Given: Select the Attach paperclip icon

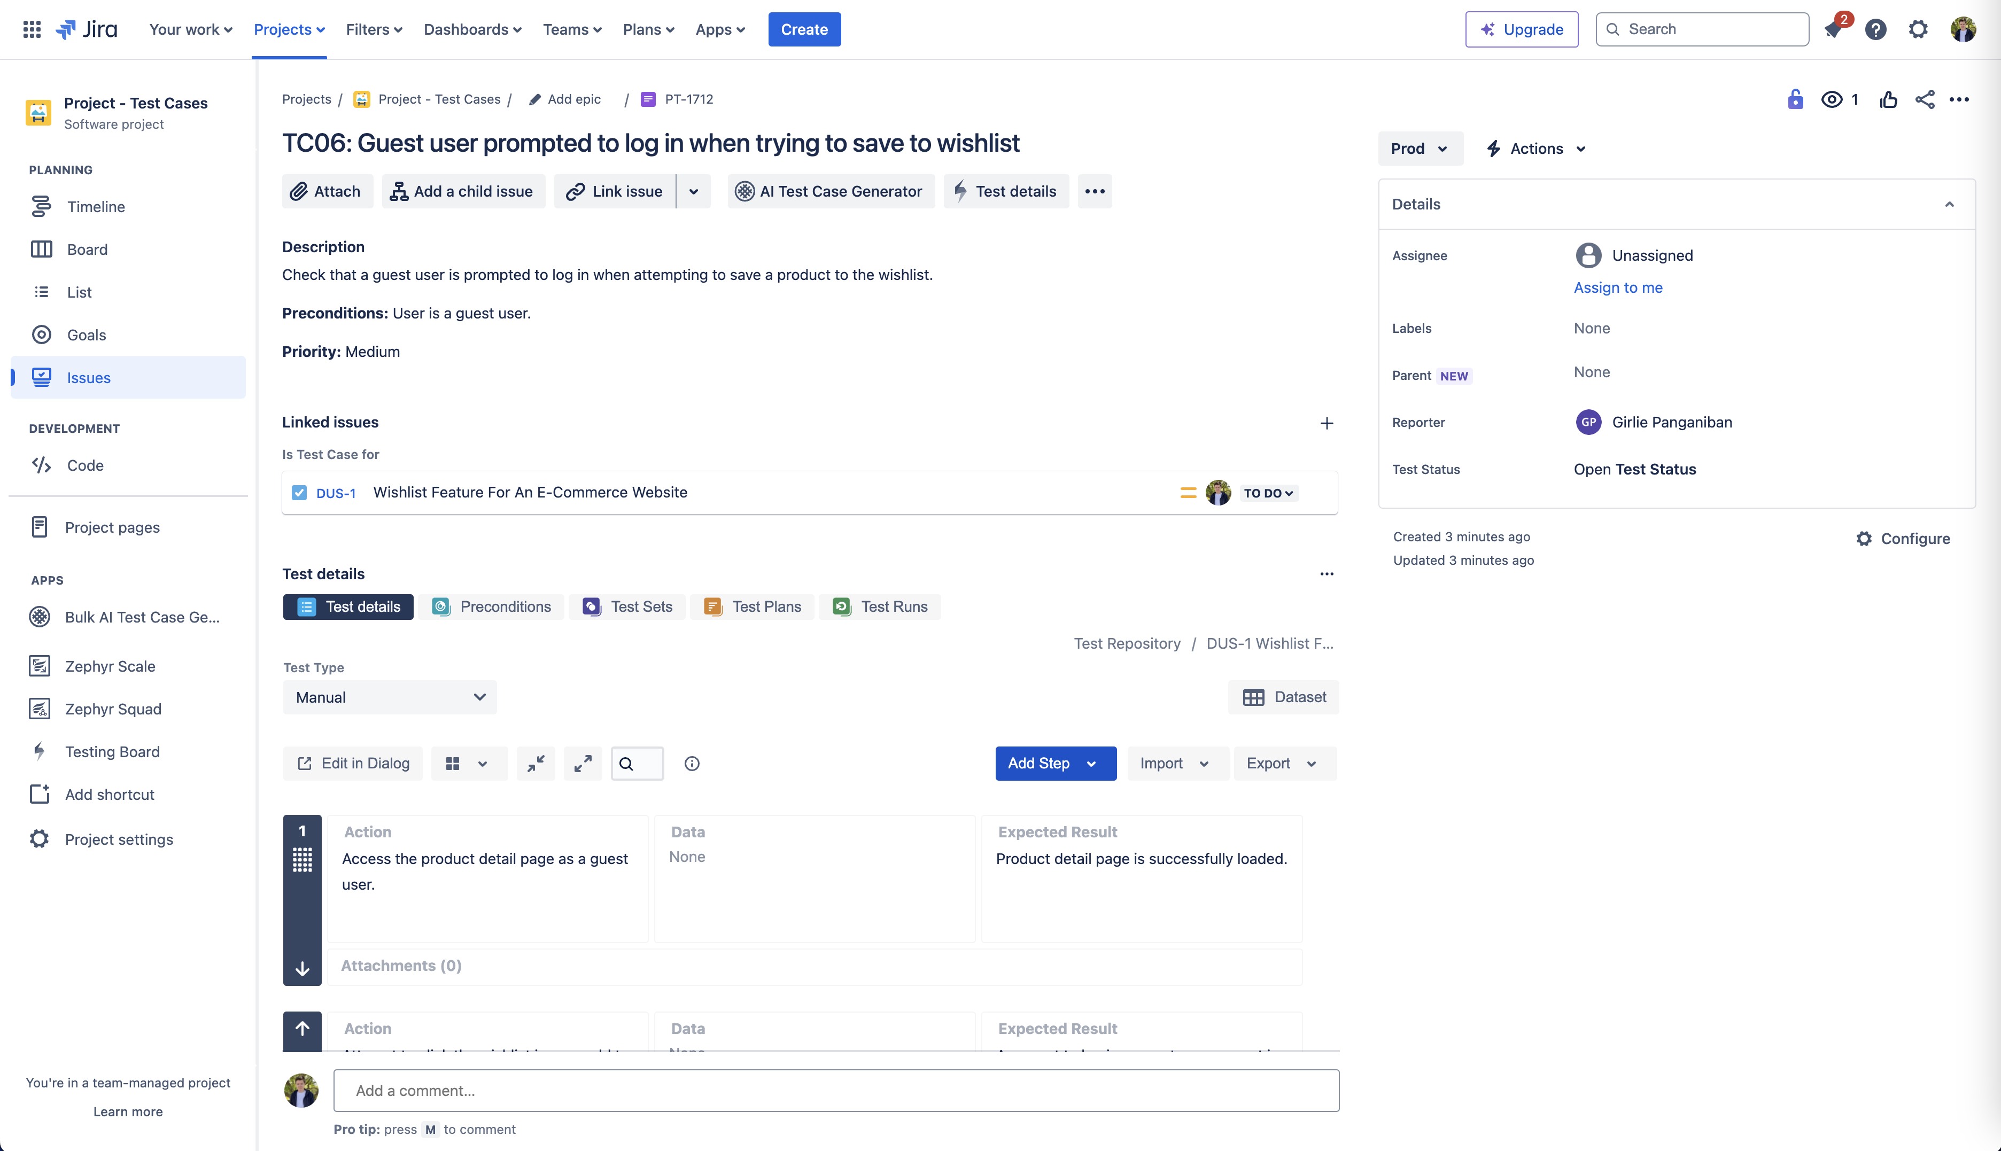Looking at the screenshot, I should [299, 191].
